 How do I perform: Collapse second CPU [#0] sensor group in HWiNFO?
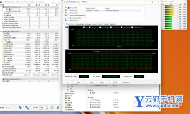1,32
